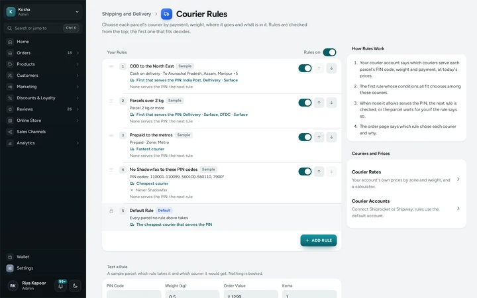Viewport: 477px width, 298px height.
Task: Switch to dark mode moon icon
Action: [x=75, y=285]
